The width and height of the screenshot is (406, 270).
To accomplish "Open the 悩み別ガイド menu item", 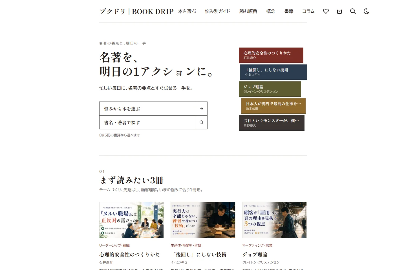I will [x=218, y=11].
